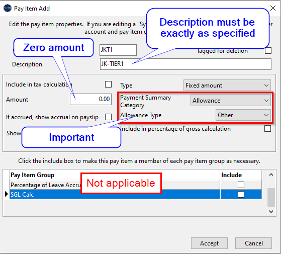This screenshot has height=254, width=281.
Task: Click the scroll down arrow in group list
Action: click(271, 212)
